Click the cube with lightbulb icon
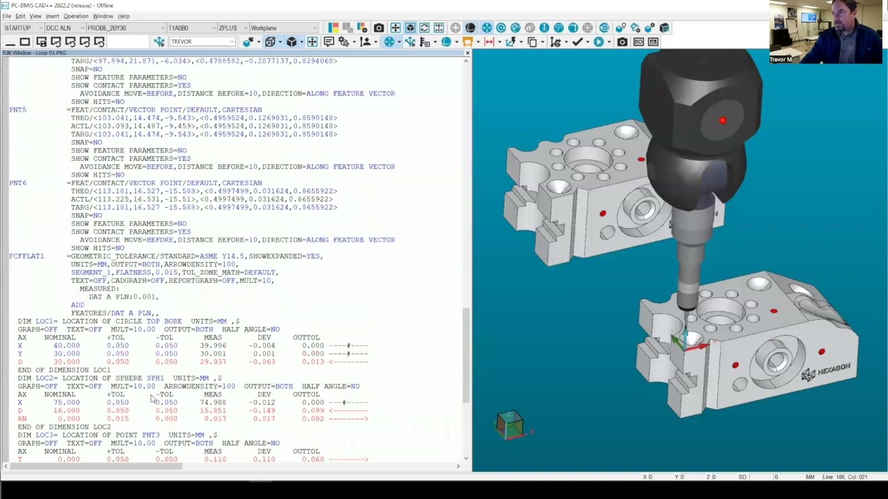 pos(620,28)
